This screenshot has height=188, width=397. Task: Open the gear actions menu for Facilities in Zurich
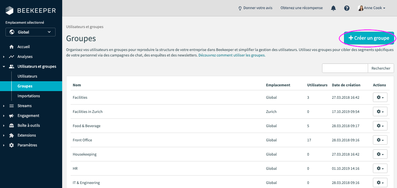pos(380,111)
